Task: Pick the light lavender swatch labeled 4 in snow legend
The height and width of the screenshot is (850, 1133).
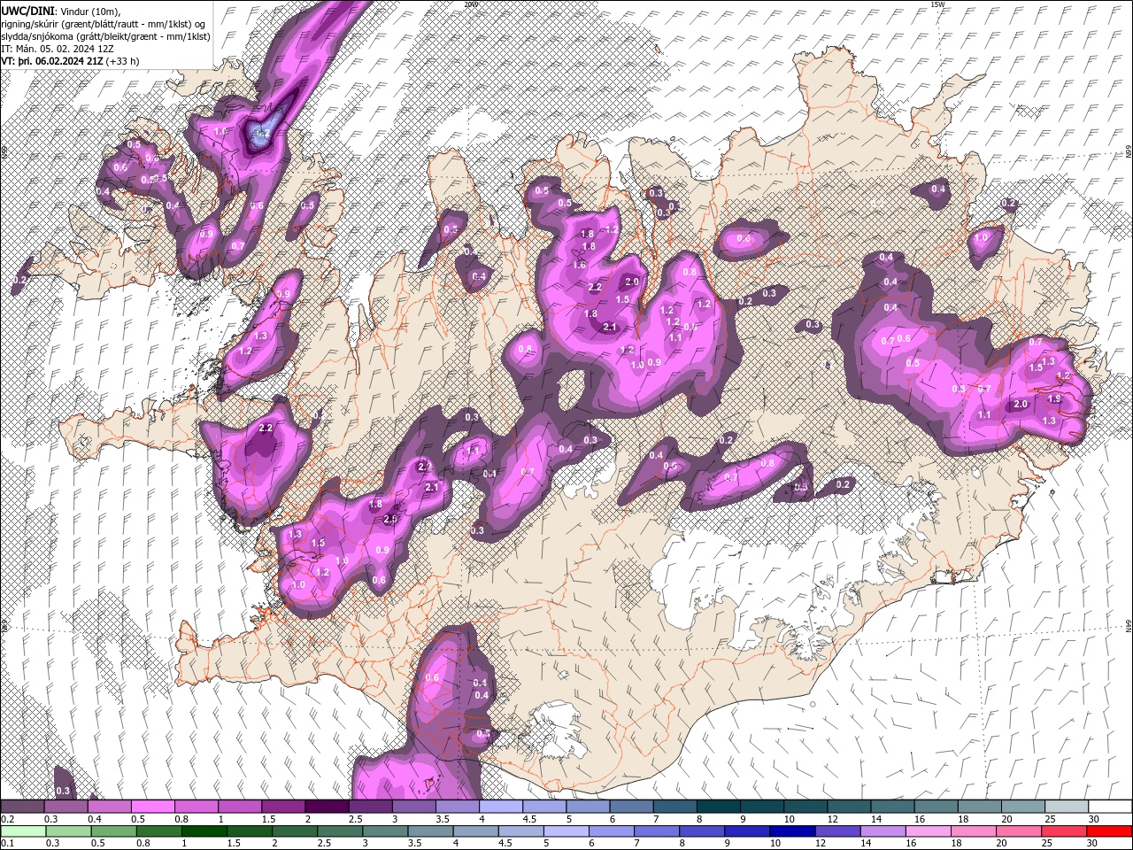Action: tap(500, 807)
